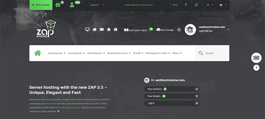This screenshot has height=119, width=265.
Task: Click the gift icon in top bar
Action: point(58,5)
